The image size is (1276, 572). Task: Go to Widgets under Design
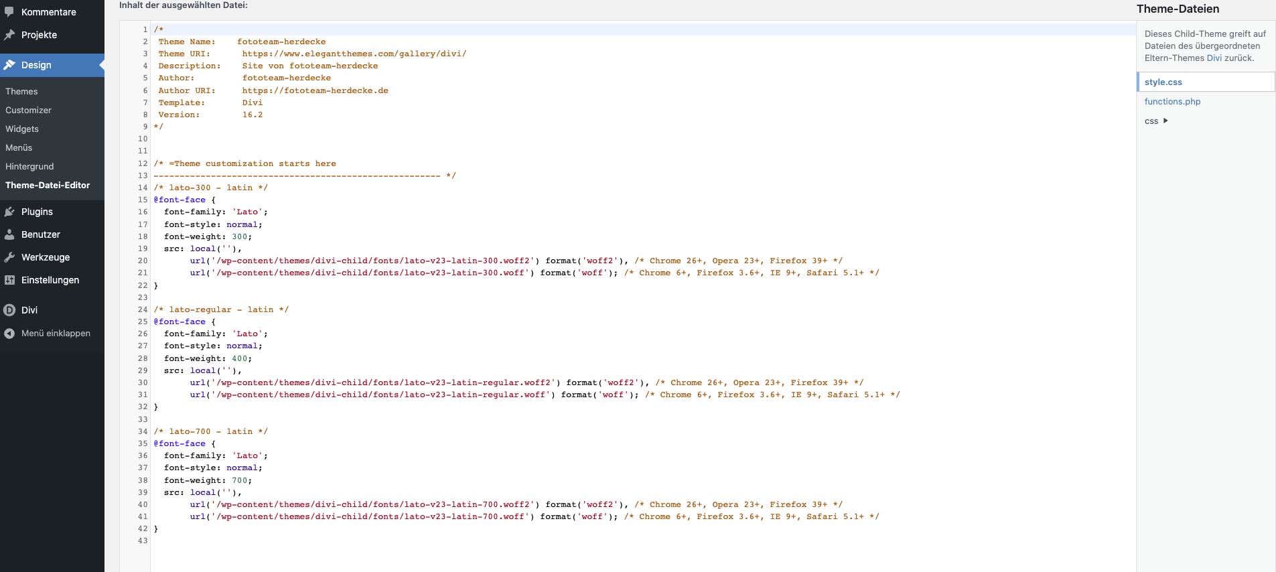22,129
